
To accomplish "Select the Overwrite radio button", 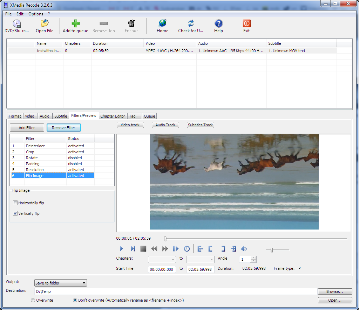I will [x=33, y=300].
